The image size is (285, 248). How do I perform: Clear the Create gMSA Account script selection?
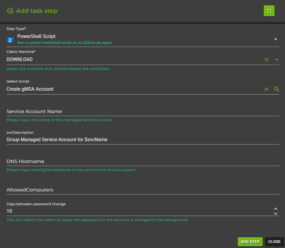(x=266, y=89)
